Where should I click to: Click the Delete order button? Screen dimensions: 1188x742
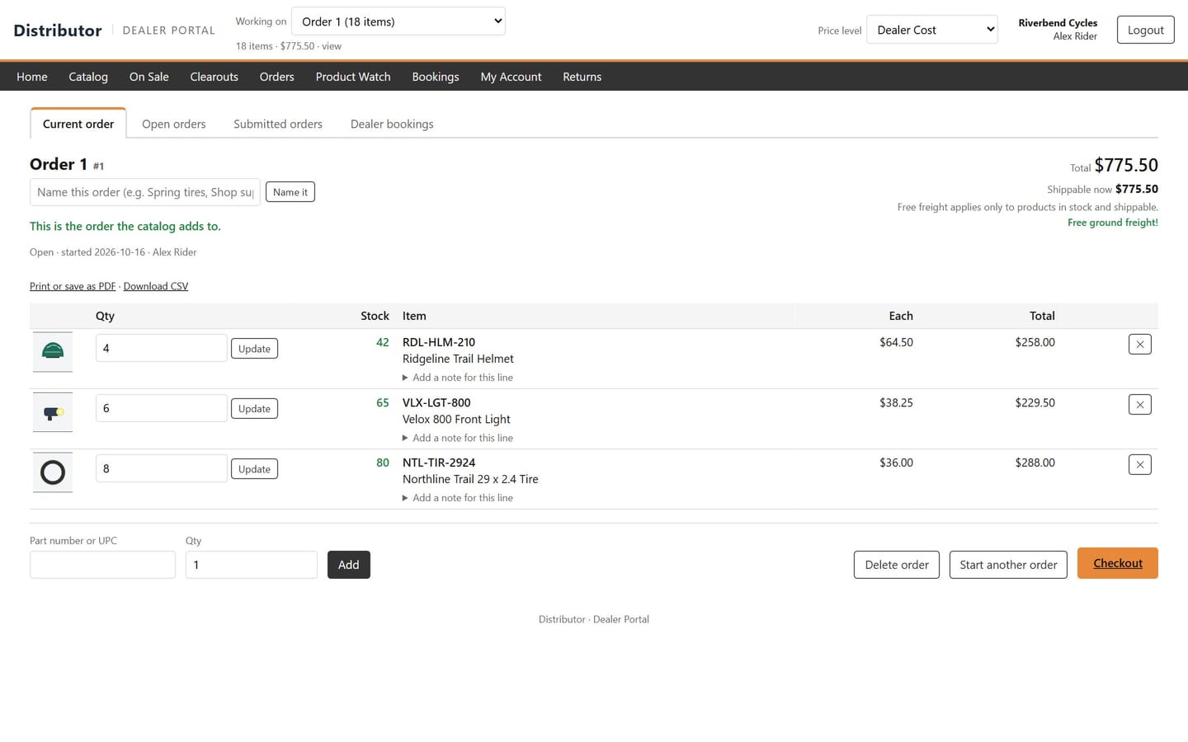coord(897,565)
